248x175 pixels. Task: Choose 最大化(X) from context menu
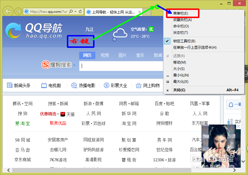[181, 82]
